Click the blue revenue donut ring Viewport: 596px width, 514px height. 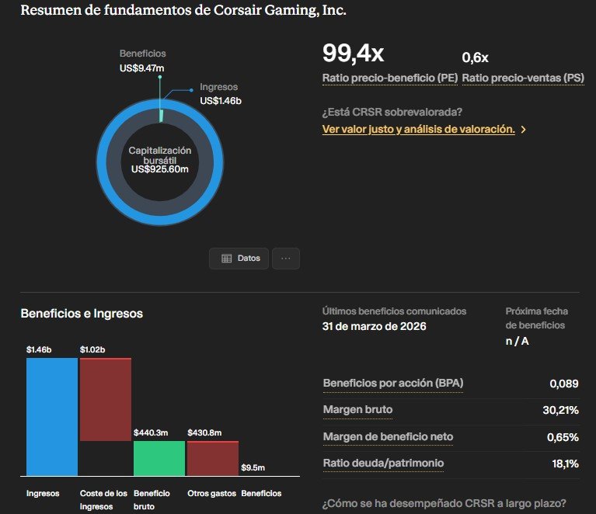click(102, 162)
